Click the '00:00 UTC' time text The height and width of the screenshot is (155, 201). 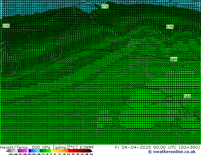pos(165,147)
